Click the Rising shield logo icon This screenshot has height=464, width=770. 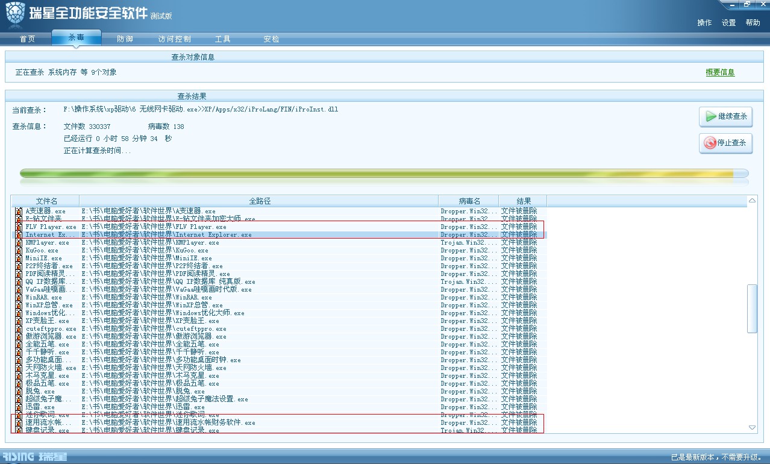(16, 14)
